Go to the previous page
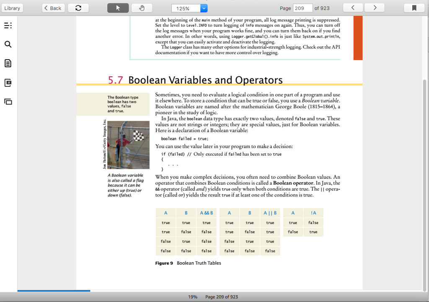The height and width of the screenshot is (302, 429). (353, 8)
